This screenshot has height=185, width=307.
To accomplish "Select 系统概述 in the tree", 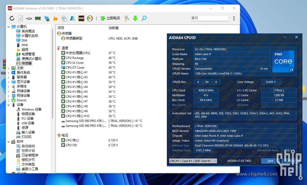I will (28, 31).
